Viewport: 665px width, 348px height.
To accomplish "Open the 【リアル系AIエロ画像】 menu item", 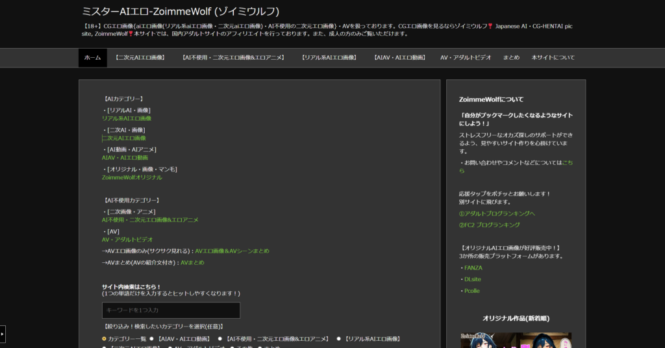I will pos(329,58).
